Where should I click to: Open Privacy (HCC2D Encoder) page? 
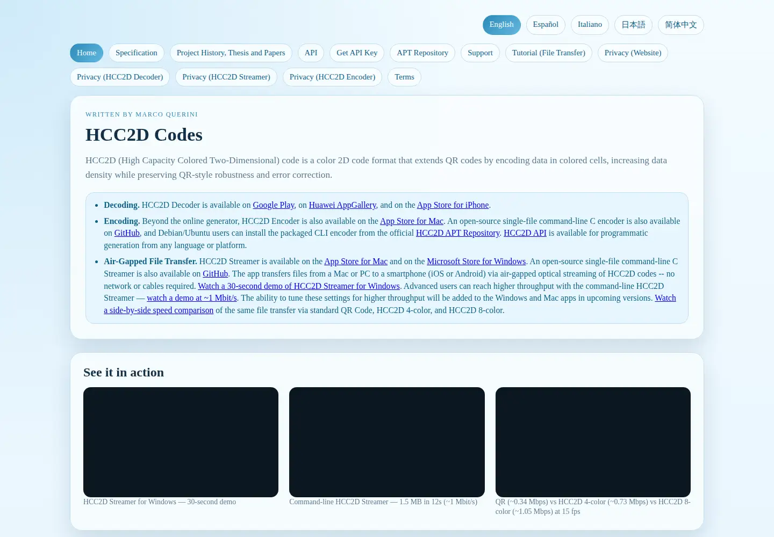[332, 77]
